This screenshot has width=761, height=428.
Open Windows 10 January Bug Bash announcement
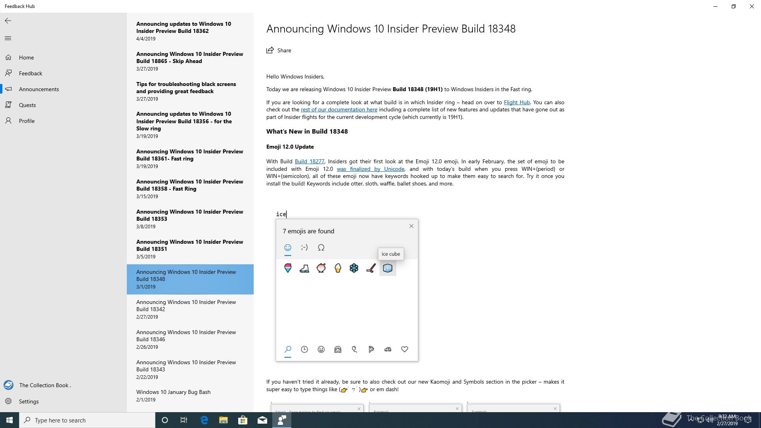coord(190,396)
